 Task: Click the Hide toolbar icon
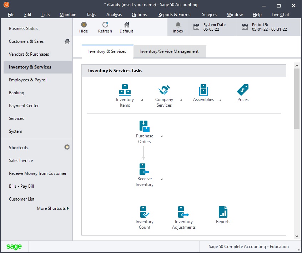coord(84,25)
